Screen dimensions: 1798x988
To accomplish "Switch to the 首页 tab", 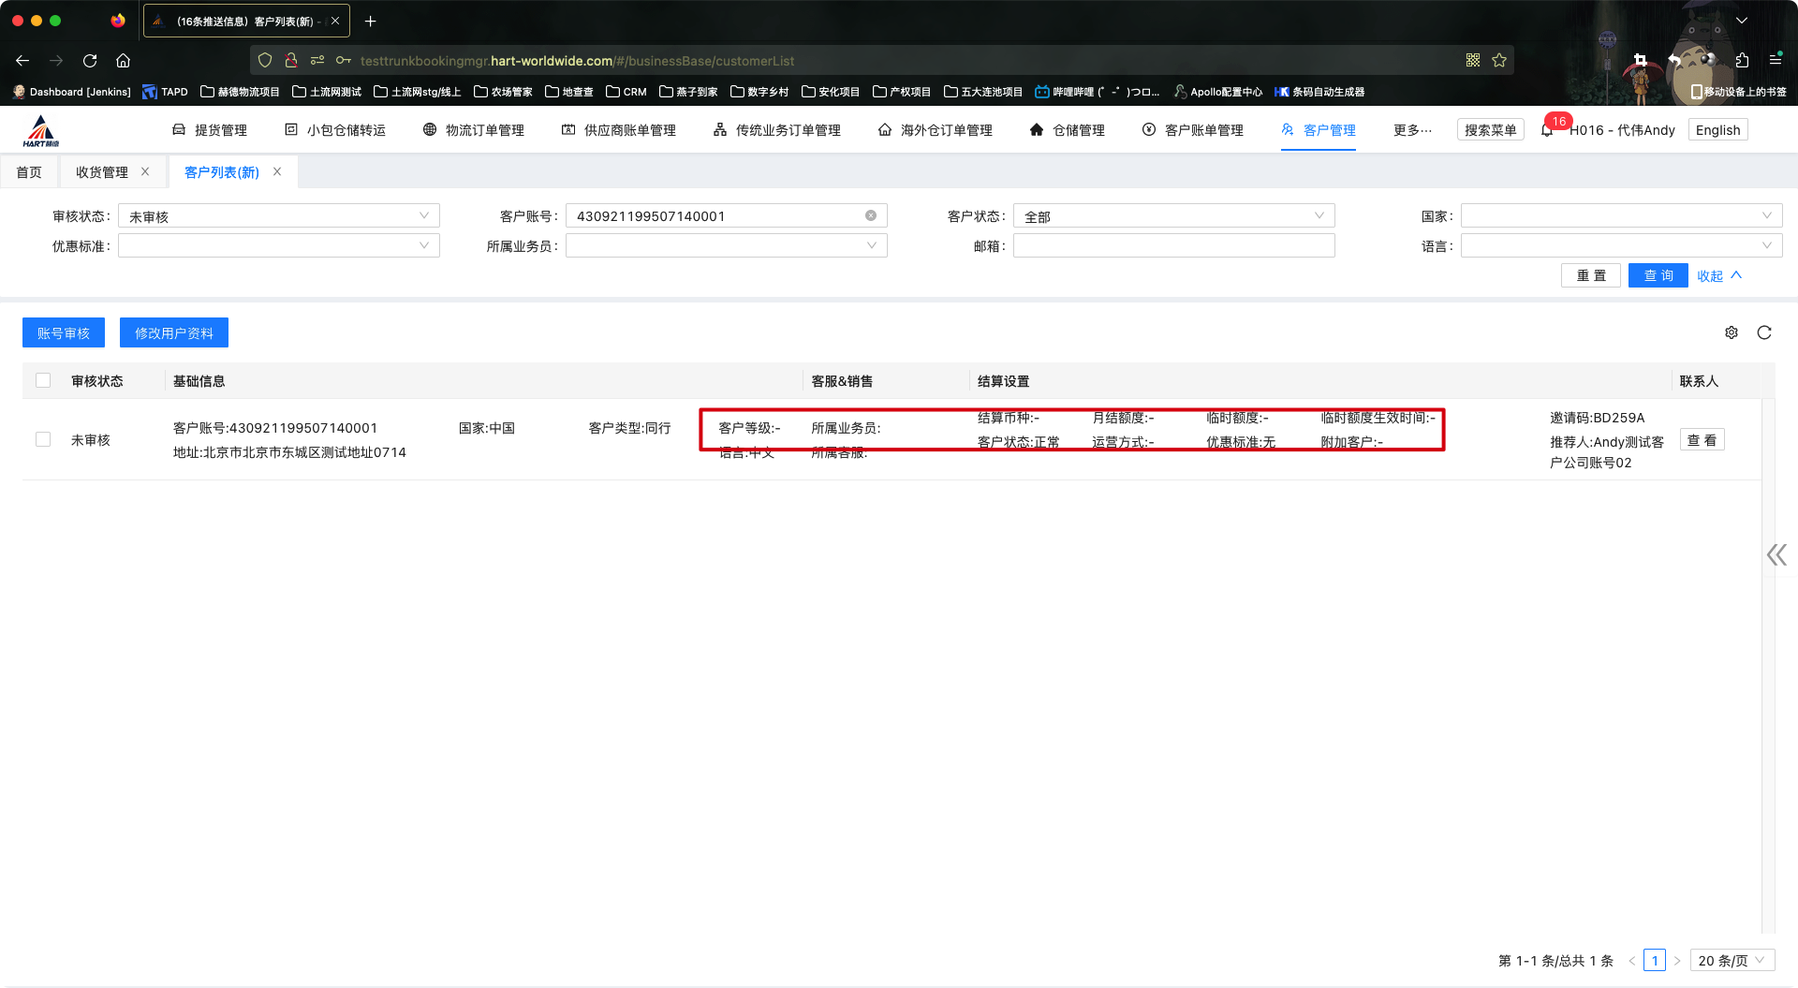I will pos(29,172).
